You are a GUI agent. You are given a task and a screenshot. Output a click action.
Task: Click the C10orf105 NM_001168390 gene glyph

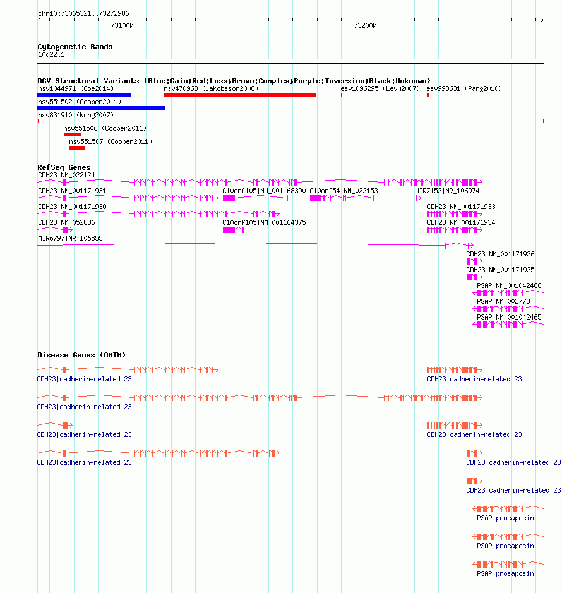pyautogui.click(x=255, y=198)
